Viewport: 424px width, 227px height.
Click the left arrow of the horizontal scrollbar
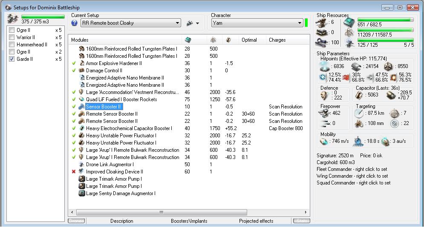72,212
